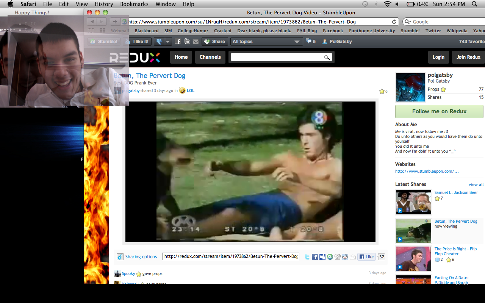Click the share URL text field

point(231,256)
